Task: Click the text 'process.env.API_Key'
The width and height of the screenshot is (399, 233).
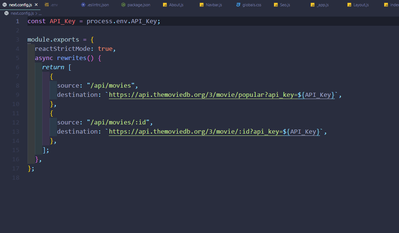Action: pyautogui.click(x=122, y=21)
